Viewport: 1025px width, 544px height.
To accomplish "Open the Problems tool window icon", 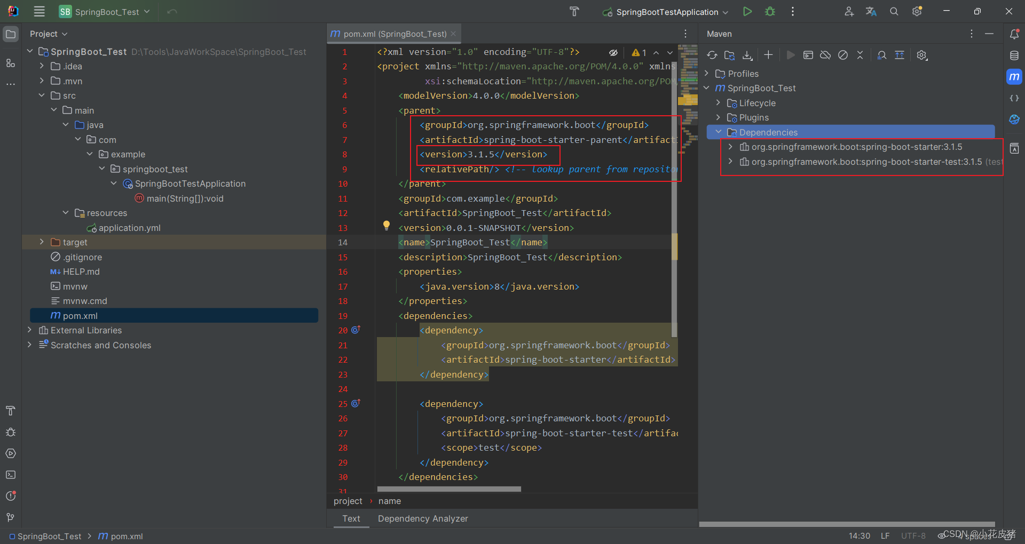I will pyautogui.click(x=11, y=496).
